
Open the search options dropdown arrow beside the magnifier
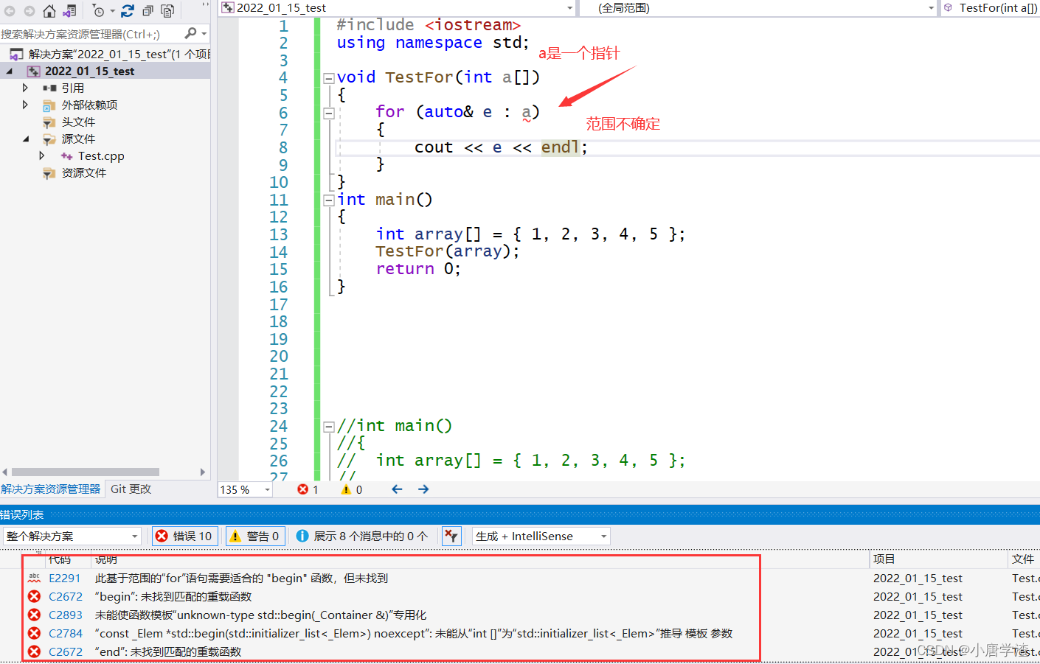click(x=204, y=33)
